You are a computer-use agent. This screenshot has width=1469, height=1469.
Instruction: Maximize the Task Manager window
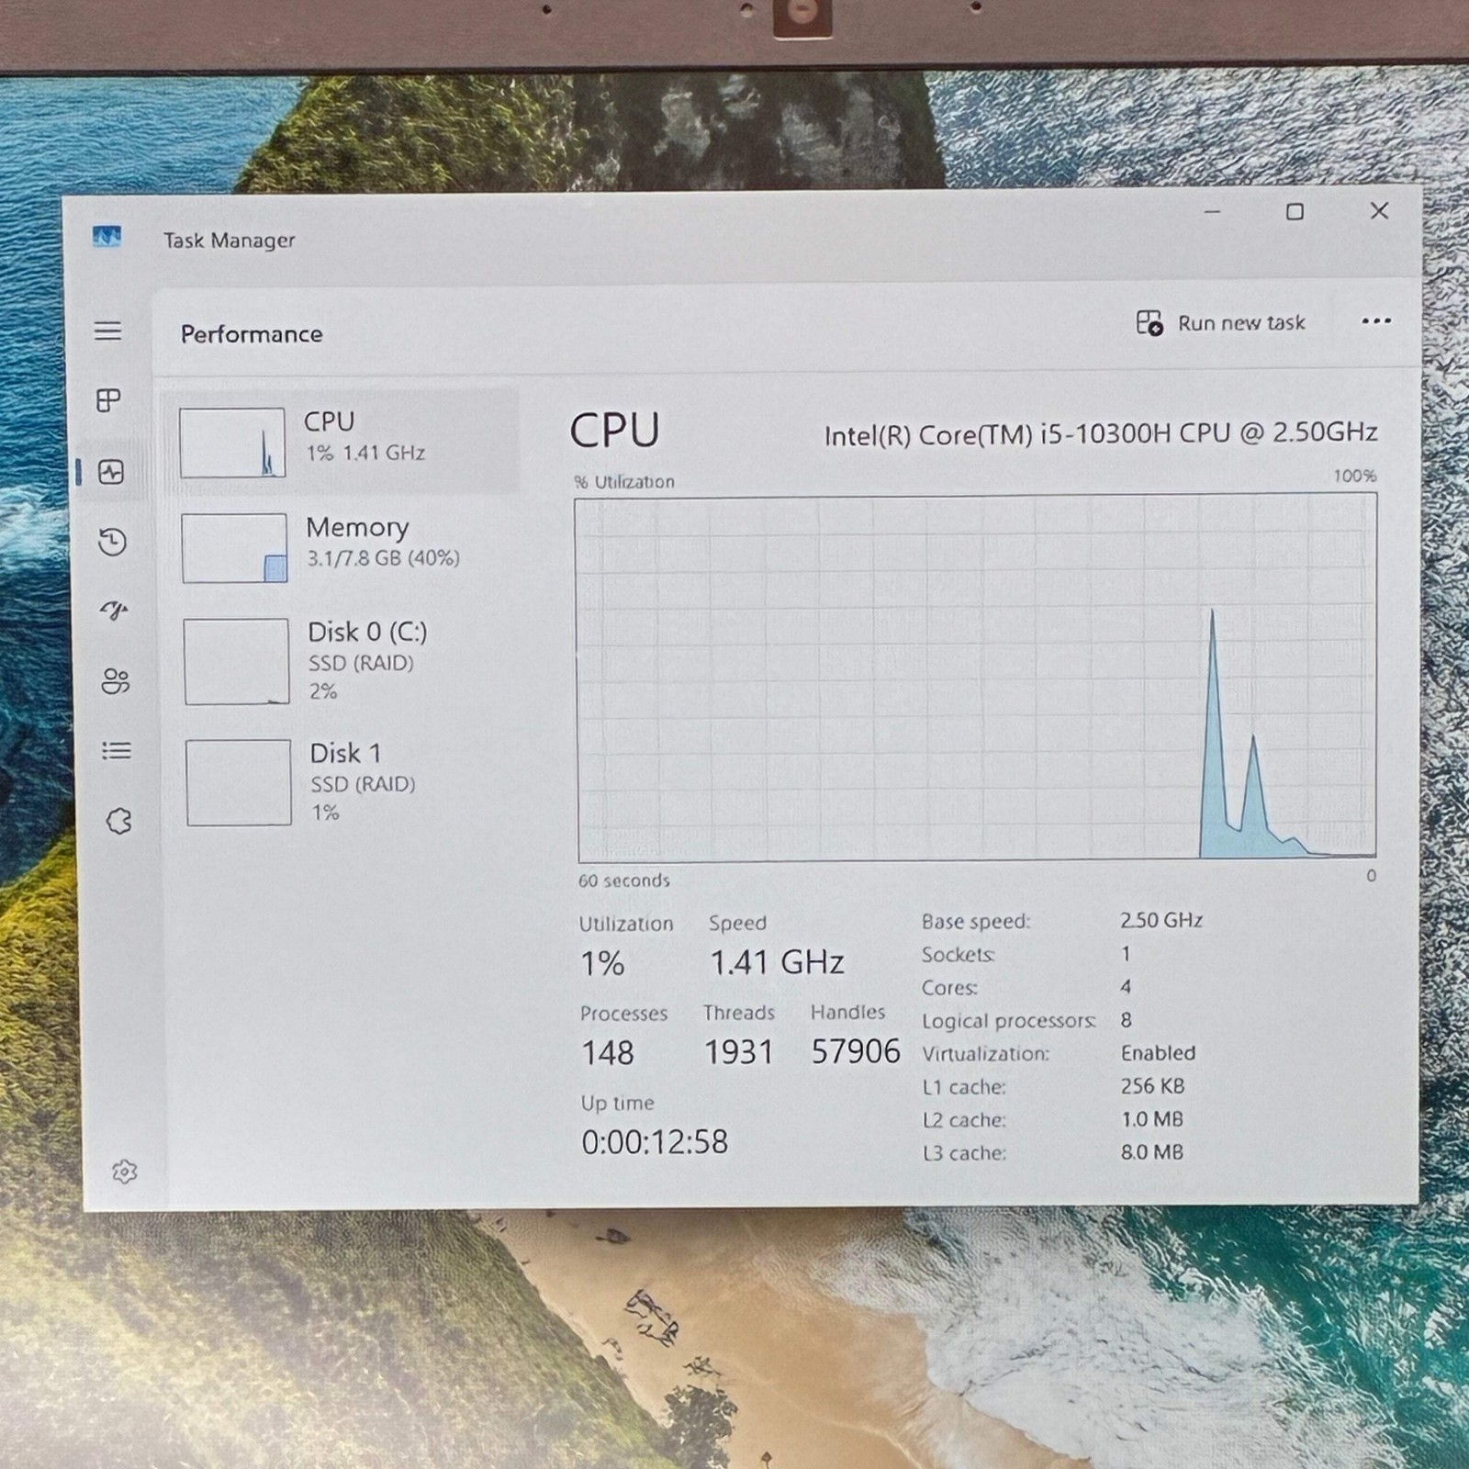(1295, 212)
